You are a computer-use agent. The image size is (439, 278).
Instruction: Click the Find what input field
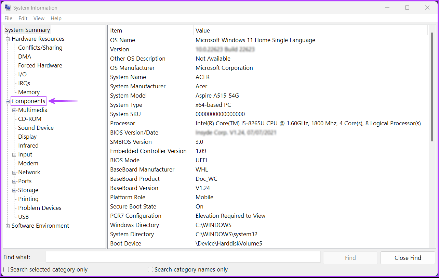(183, 257)
